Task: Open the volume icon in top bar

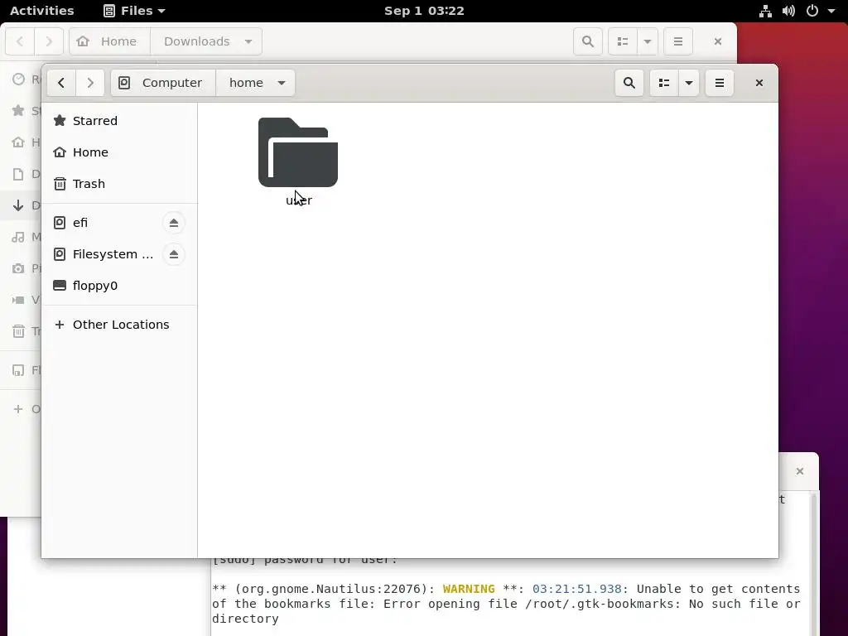Action: coord(788,11)
